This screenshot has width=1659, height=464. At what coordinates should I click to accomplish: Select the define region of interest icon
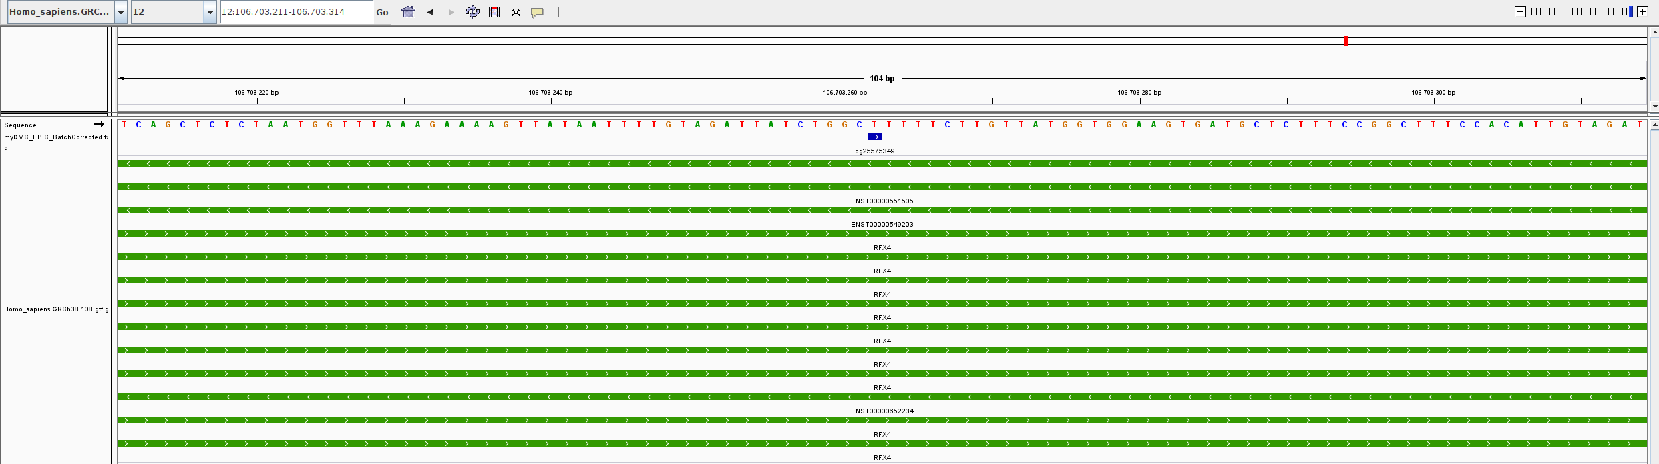pos(494,12)
